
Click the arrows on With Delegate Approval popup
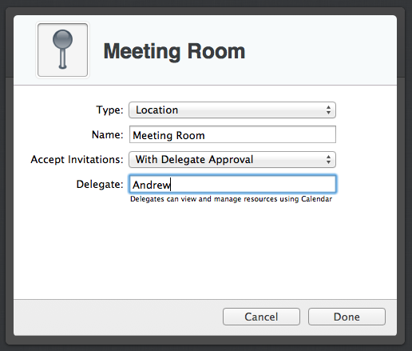coord(328,160)
